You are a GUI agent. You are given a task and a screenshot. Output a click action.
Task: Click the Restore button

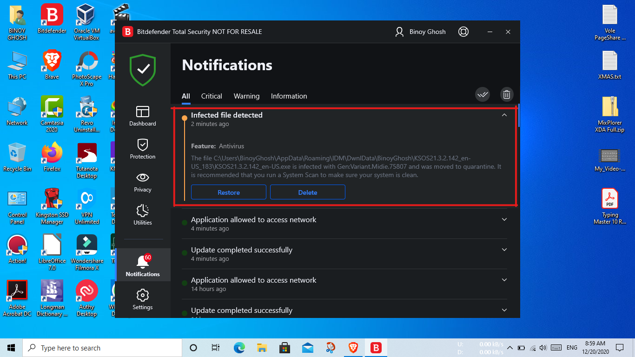pyautogui.click(x=229, y=192)
